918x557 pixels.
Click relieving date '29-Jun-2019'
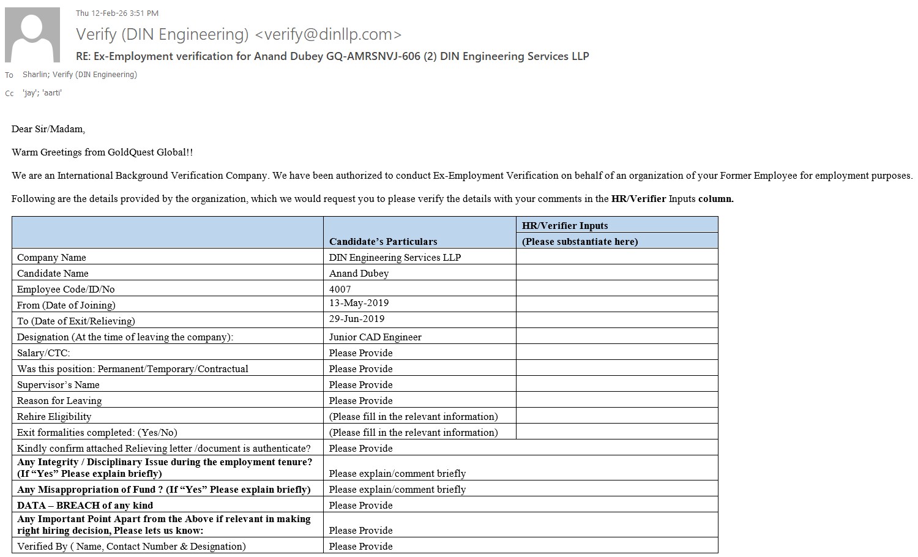[357, 319]
